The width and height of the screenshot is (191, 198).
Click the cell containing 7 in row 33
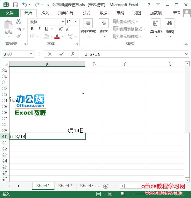coord(47,94)
